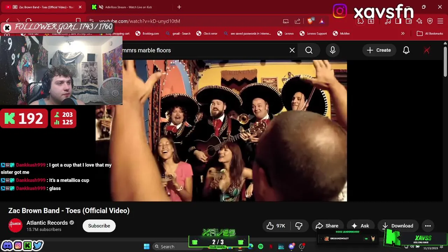Viewport: 448px width, 252px height.
Task: Open the Booking.com bookmark
Action: [147, 34]
